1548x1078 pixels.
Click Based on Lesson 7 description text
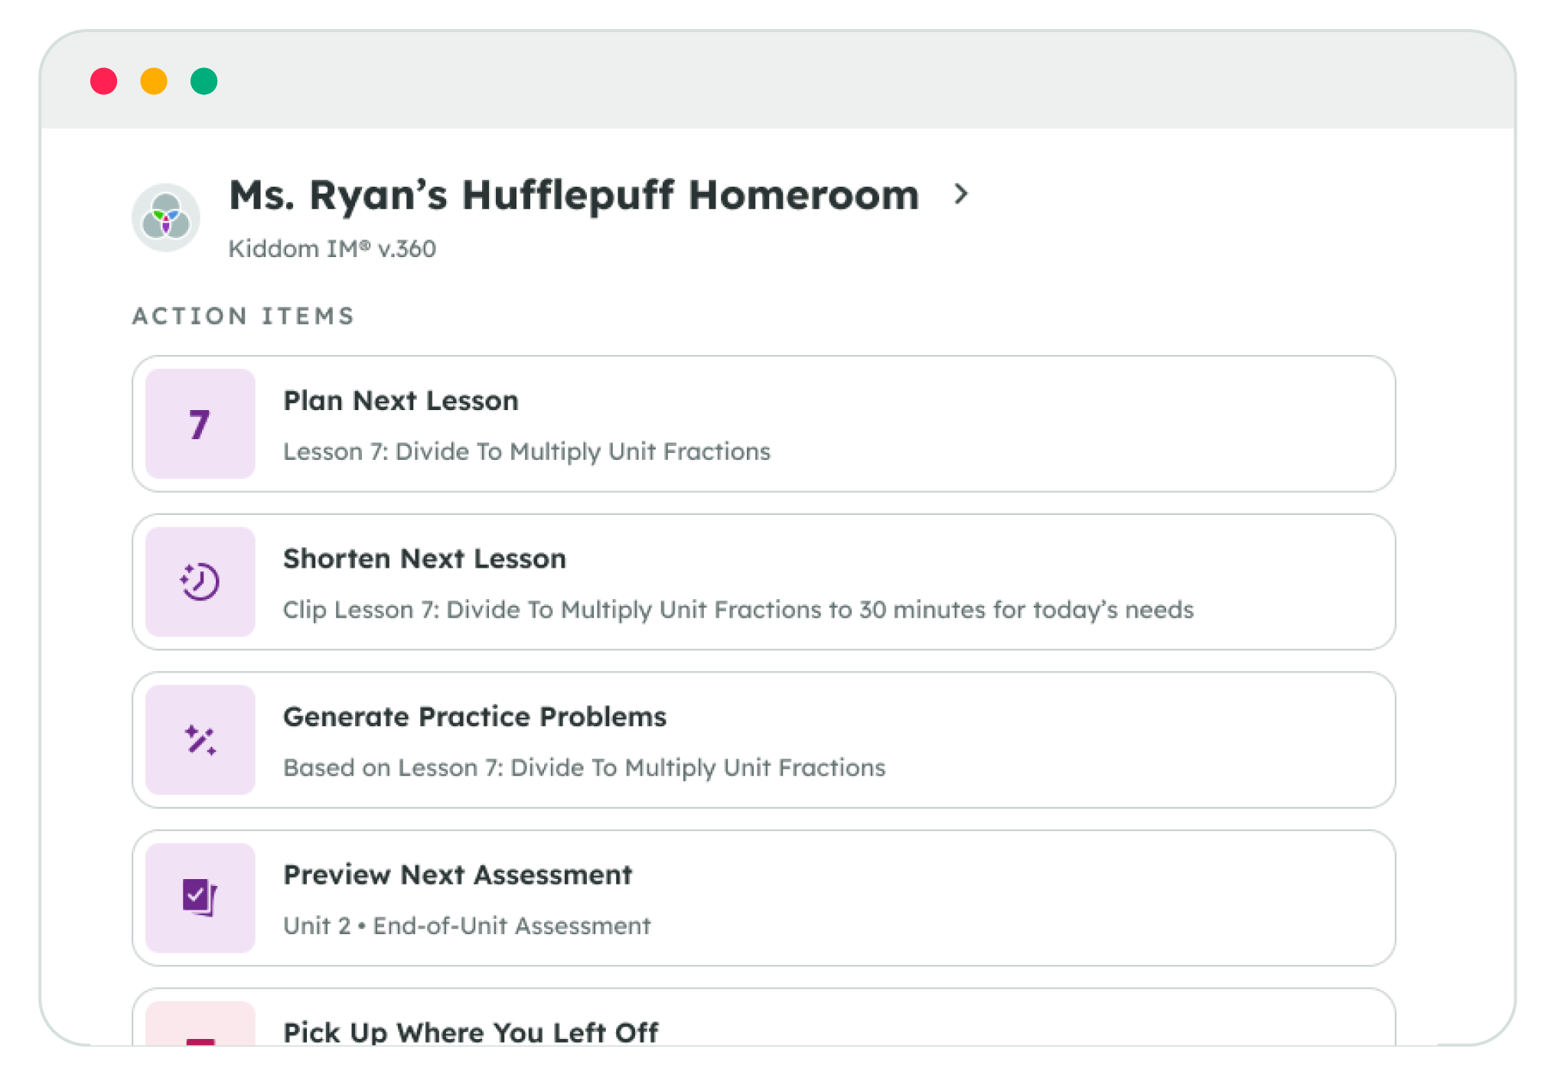pos(584,767)
